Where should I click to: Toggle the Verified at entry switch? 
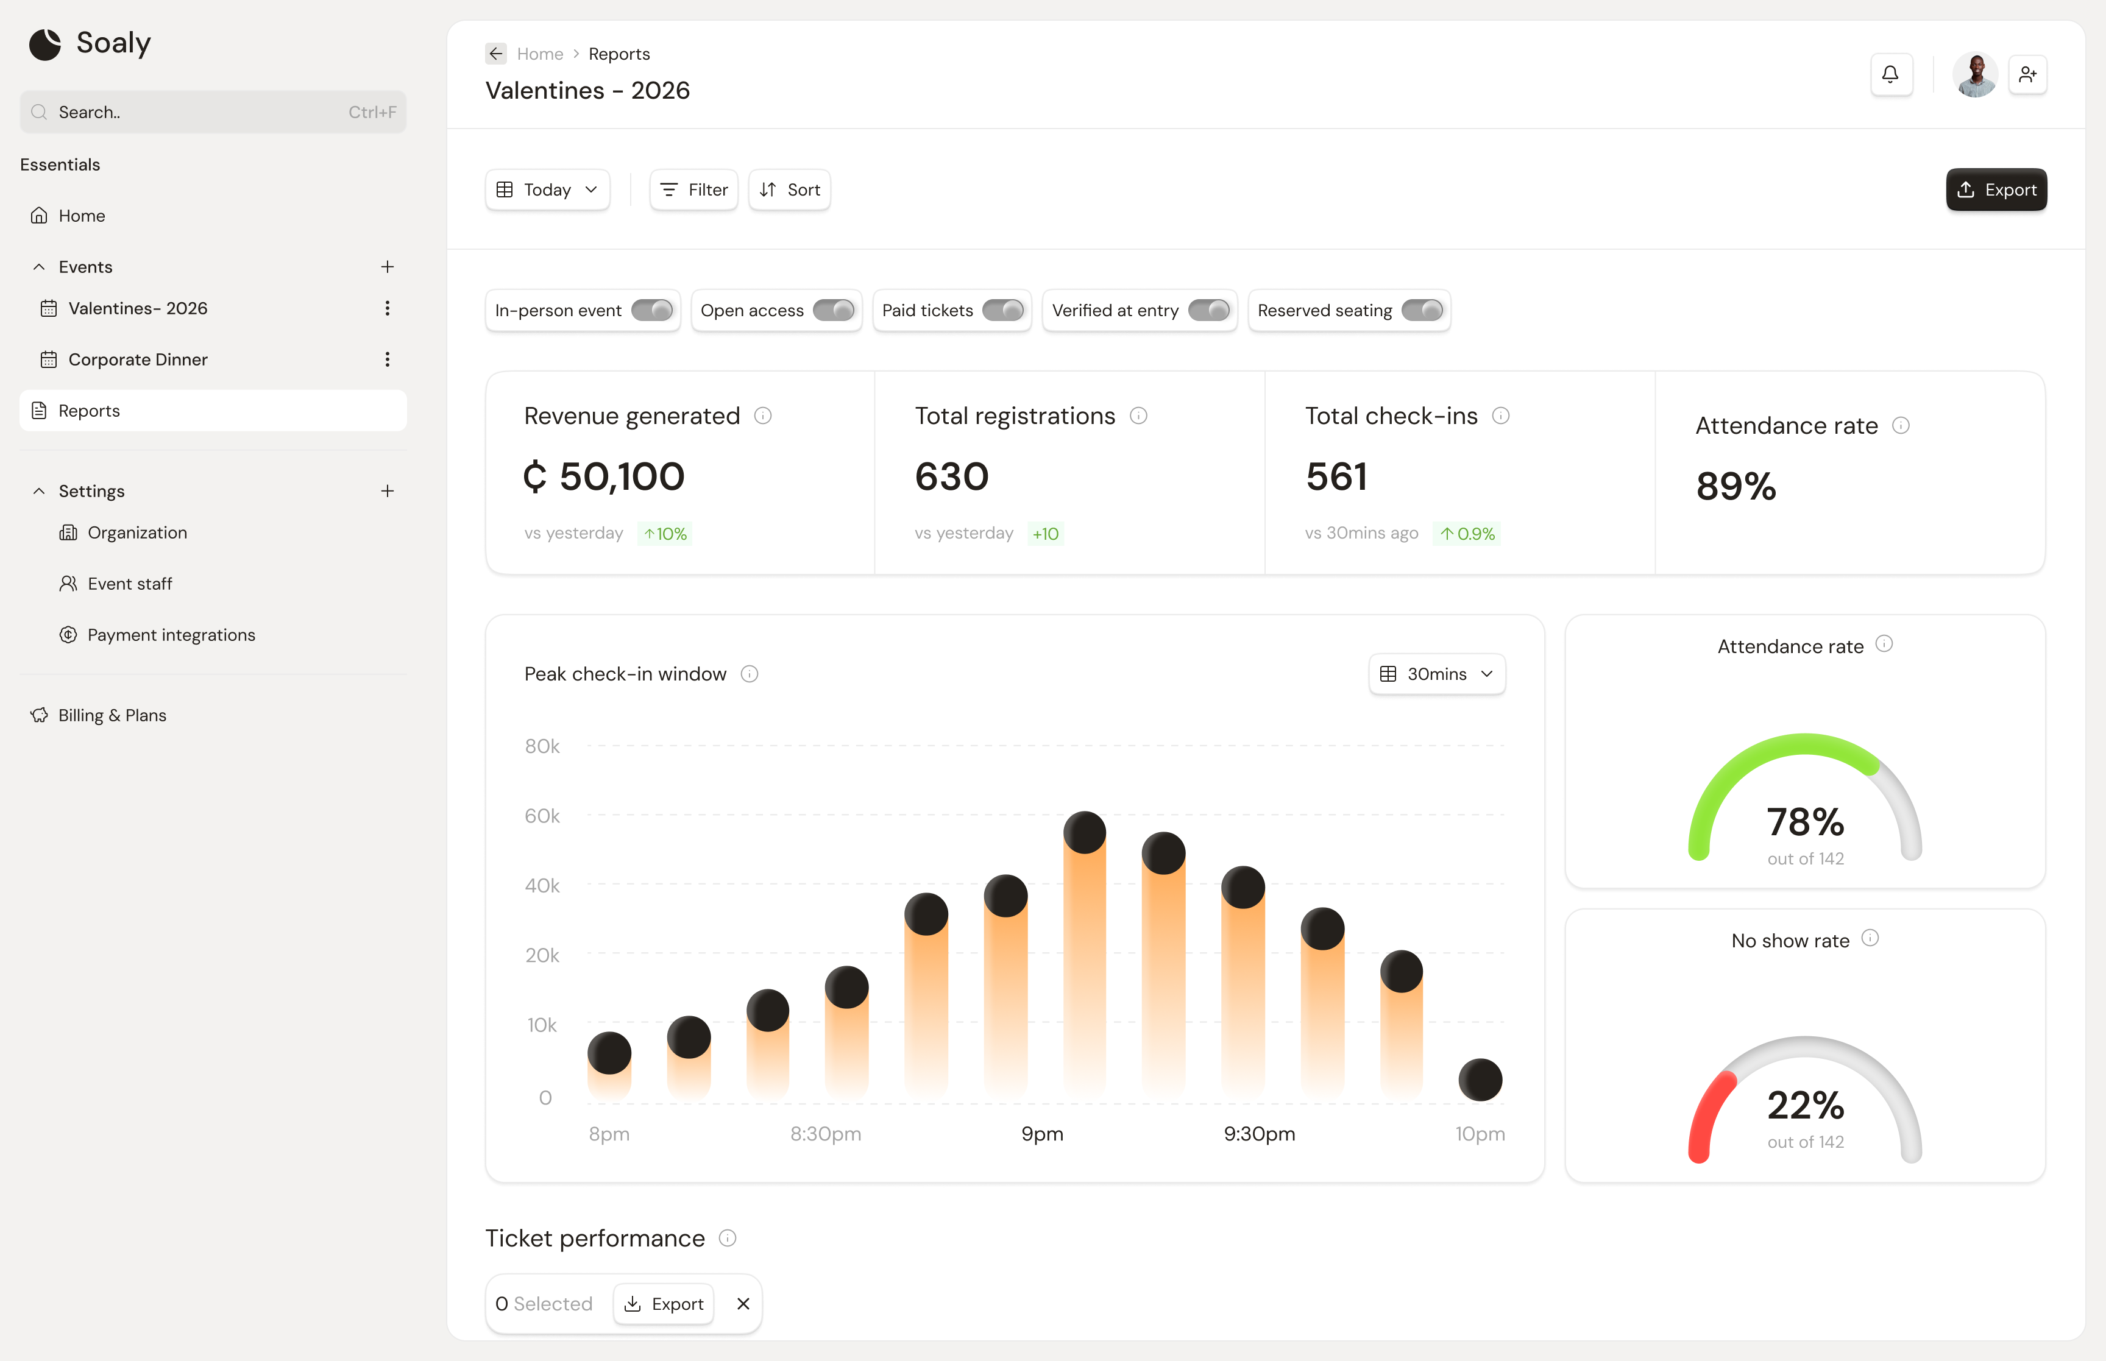tap(1209, 311)
